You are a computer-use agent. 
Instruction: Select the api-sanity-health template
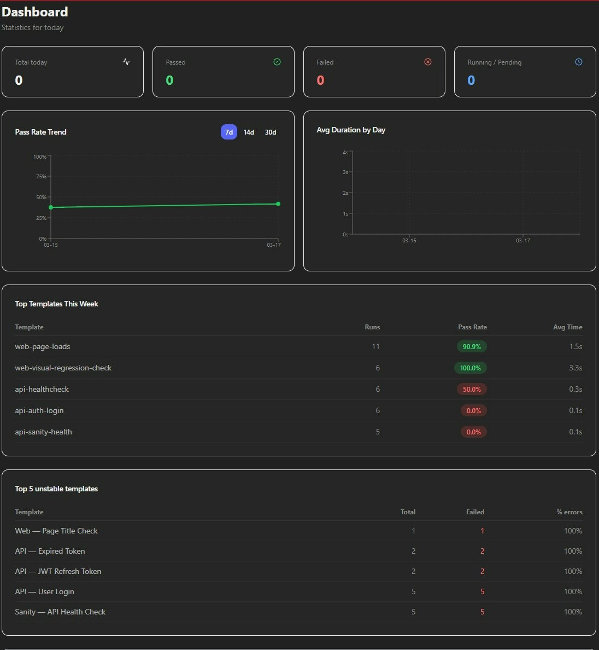click(x=298, y=432)
